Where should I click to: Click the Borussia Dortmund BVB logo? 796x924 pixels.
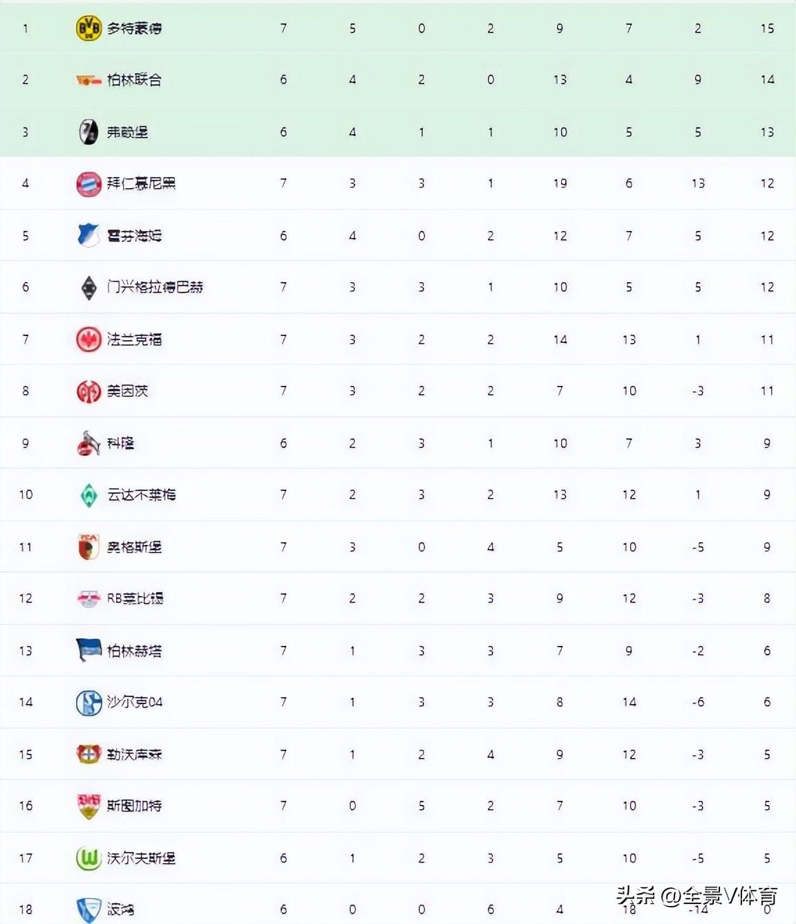coord(88,28)
